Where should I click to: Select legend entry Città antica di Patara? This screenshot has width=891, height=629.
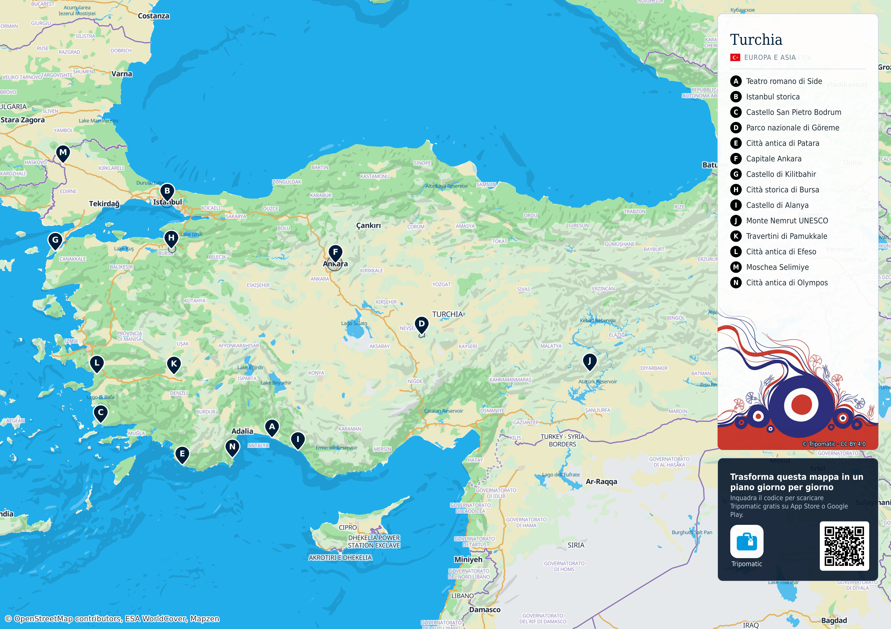pos(775,143)
